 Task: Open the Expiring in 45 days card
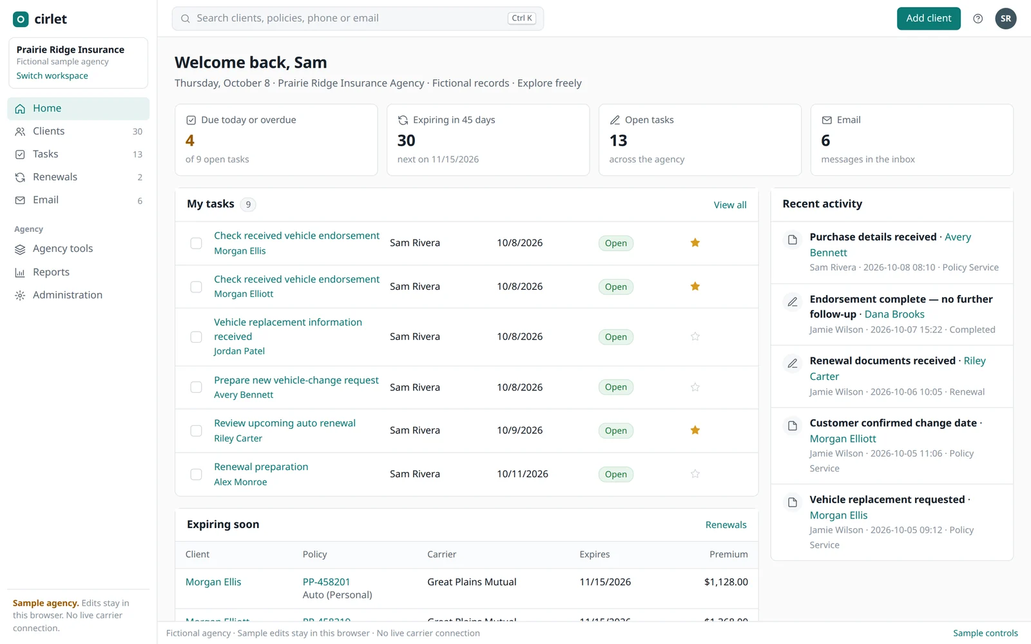click(x=488, y=140)
